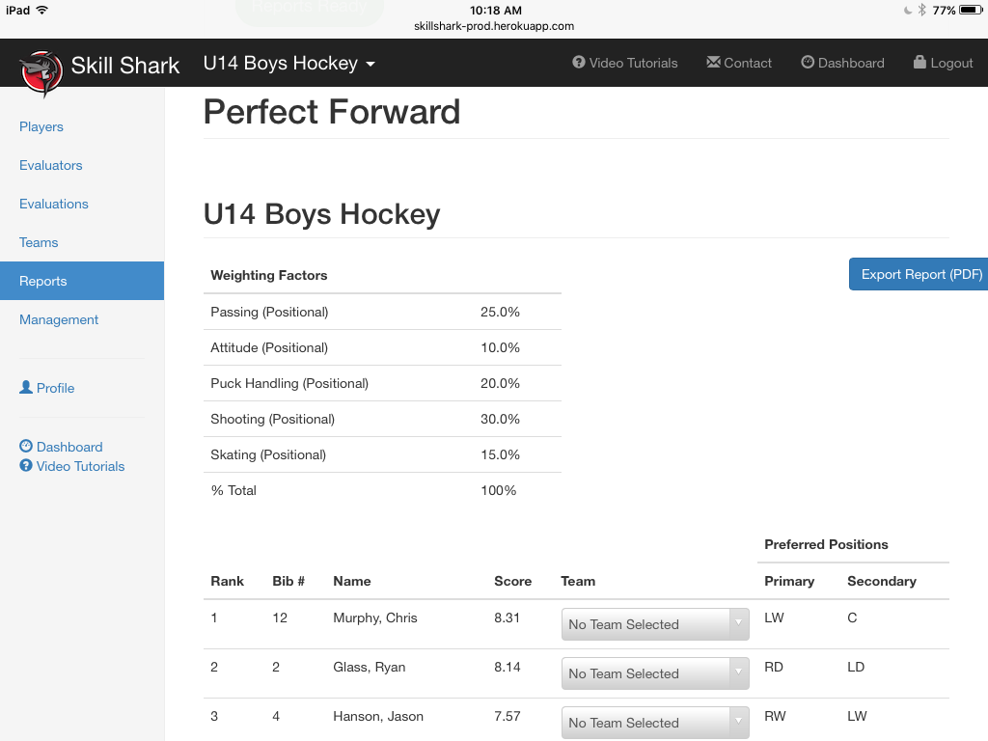This screenshot has height=741, width=988.
Task: Expand the U14 Boys Hockey group dropdown
Action: pos(289,64)
